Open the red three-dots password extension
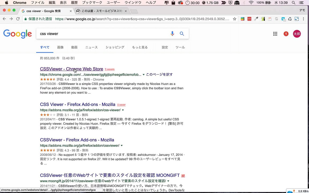The width and height of the screenshot is (309, 193). pyautogui.click(x=249, y=19)
